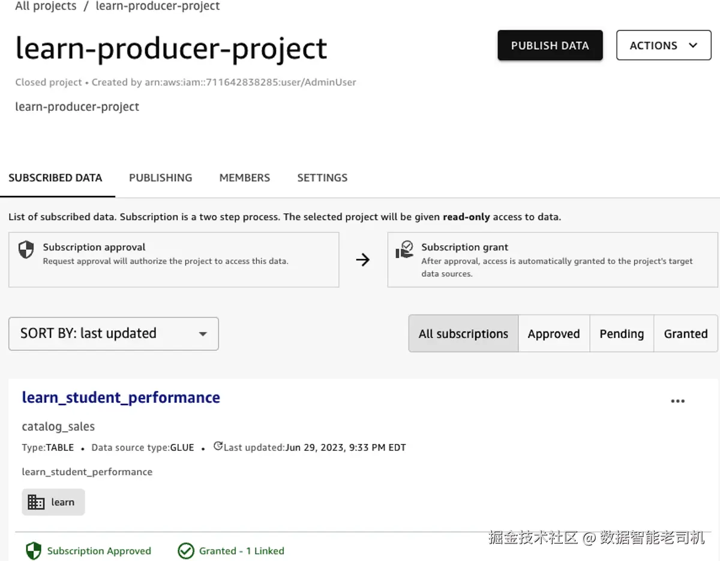720x561 pixels.
Task: Filter list to Granted subscriptions
Action: (x=685, y=334)
